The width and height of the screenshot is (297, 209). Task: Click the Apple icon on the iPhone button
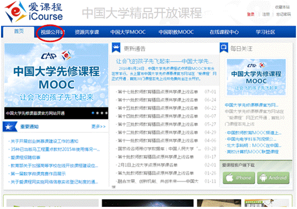tap(229, 178)
